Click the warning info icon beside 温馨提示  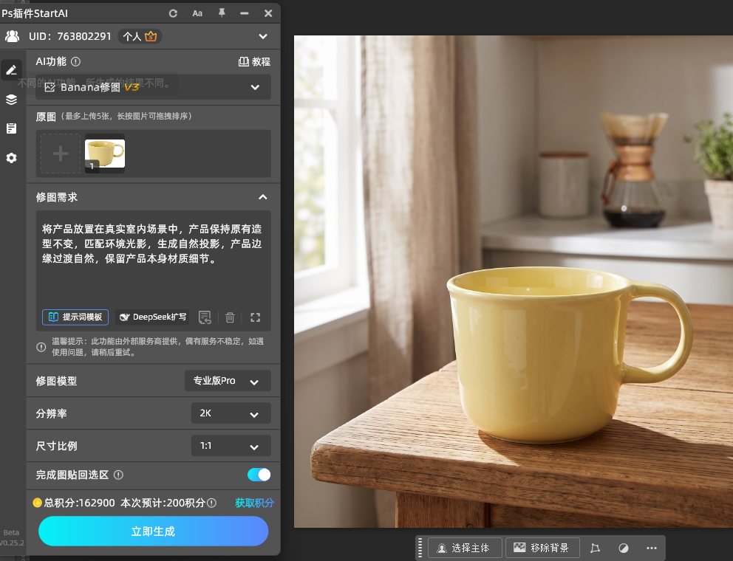tap(41, 347)
